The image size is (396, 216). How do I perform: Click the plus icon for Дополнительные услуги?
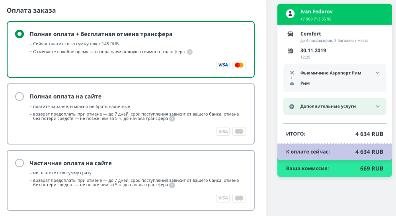point(292,106)
